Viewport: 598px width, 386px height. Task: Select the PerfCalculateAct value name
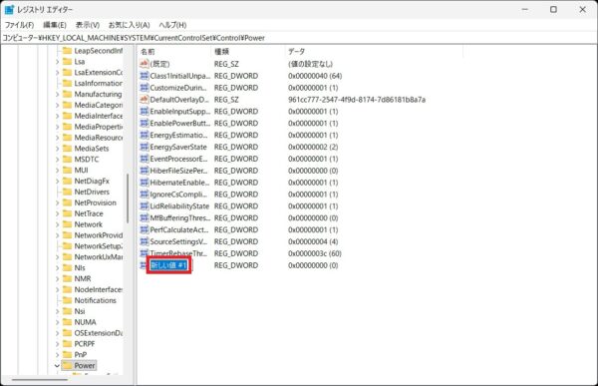coord(178,229)
